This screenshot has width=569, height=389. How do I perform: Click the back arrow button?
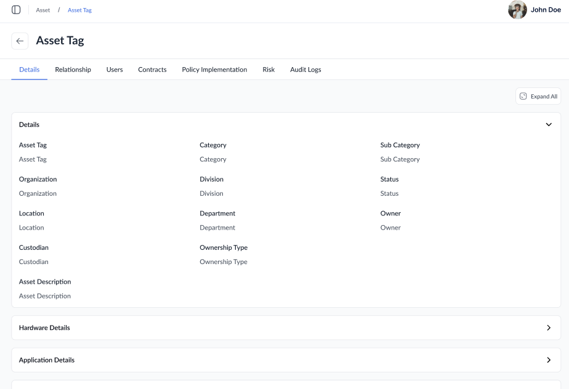pos(20,41)
